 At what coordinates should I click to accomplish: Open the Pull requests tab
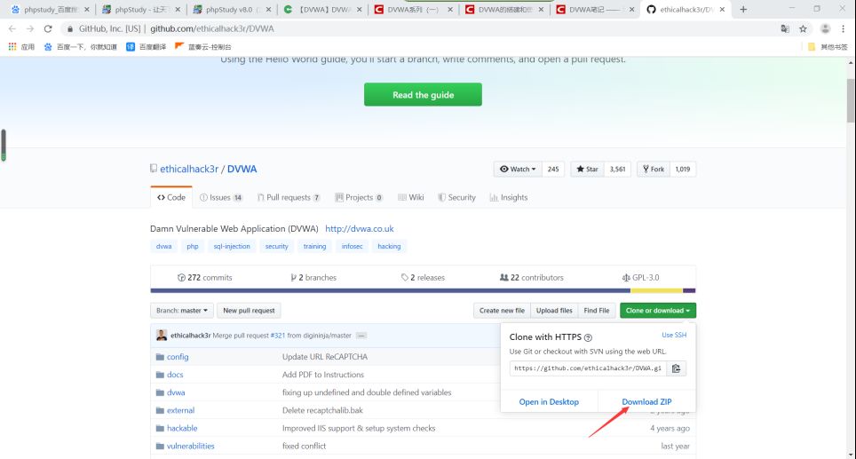click(x=289, y=198)
